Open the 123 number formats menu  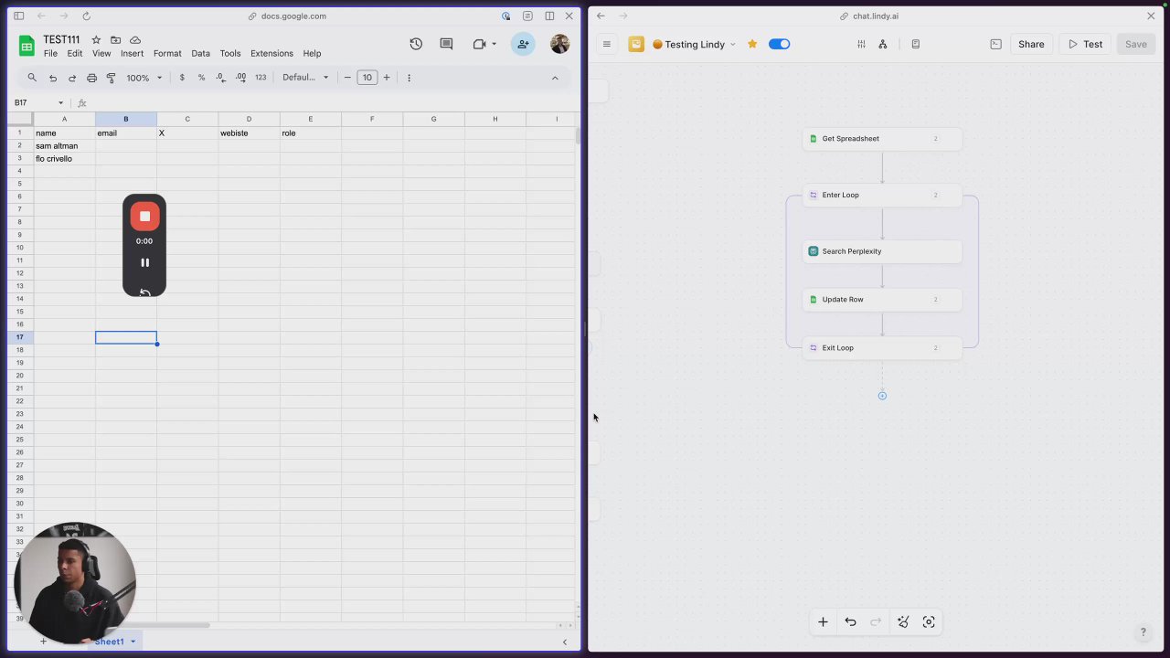[x=261, y=78]
